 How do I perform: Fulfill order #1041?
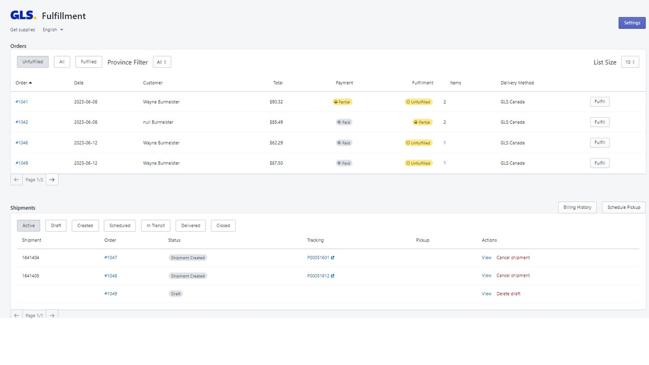coord(600,101)
